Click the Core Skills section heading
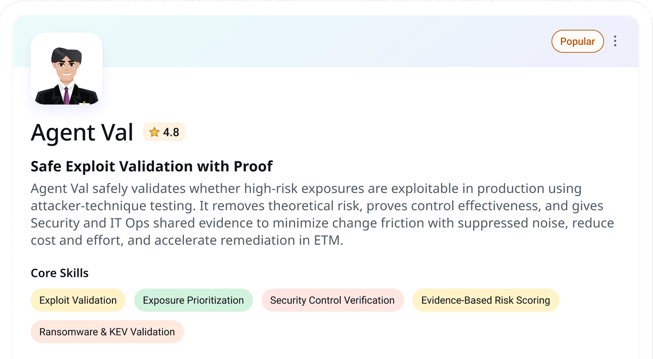 click(x=59, y=273)
